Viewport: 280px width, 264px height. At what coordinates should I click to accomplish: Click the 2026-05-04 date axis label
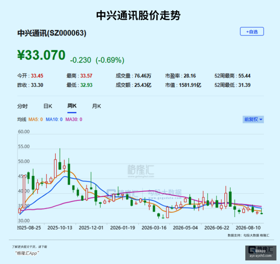pyautogui.click(x=185, y=228)
